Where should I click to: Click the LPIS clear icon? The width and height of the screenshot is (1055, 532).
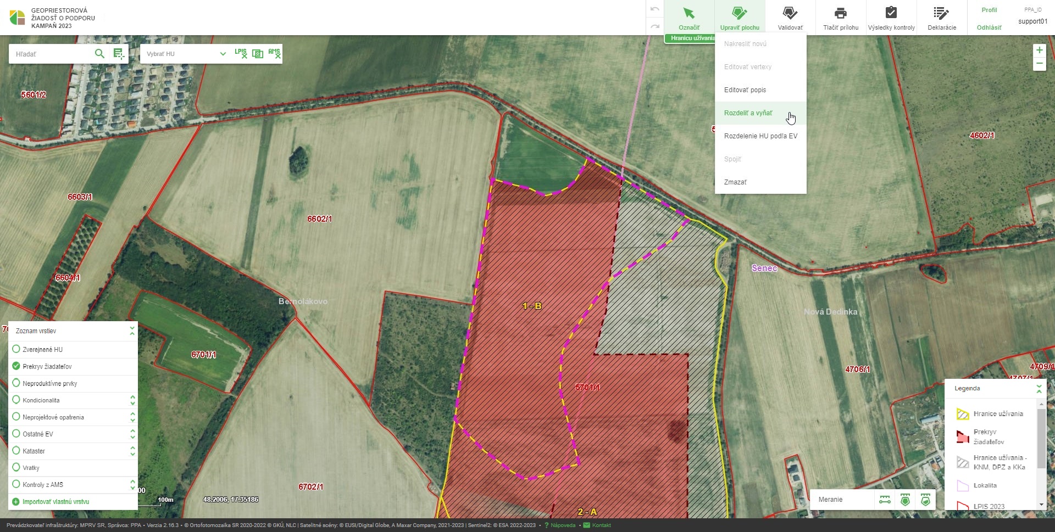pos(241,53)
